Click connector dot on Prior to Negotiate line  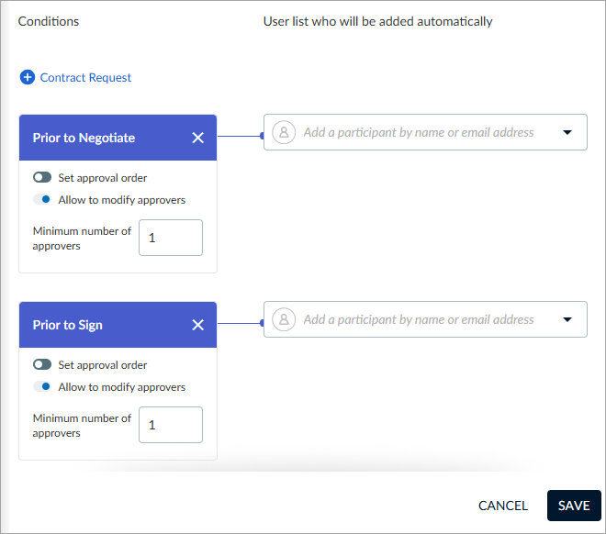262,136
